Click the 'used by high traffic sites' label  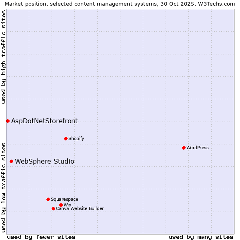pyautogui.click(x=4, y=57)
